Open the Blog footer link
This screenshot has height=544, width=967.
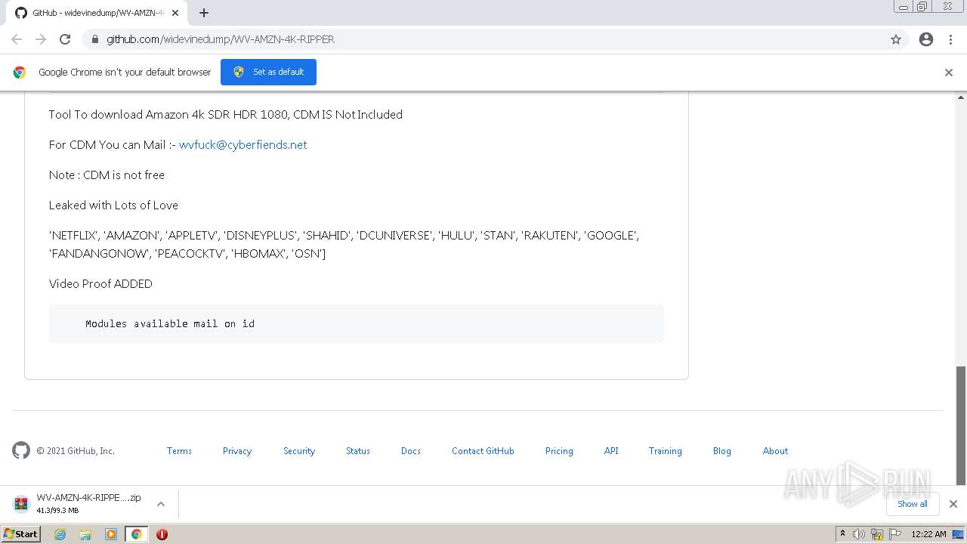pos(722,451)
